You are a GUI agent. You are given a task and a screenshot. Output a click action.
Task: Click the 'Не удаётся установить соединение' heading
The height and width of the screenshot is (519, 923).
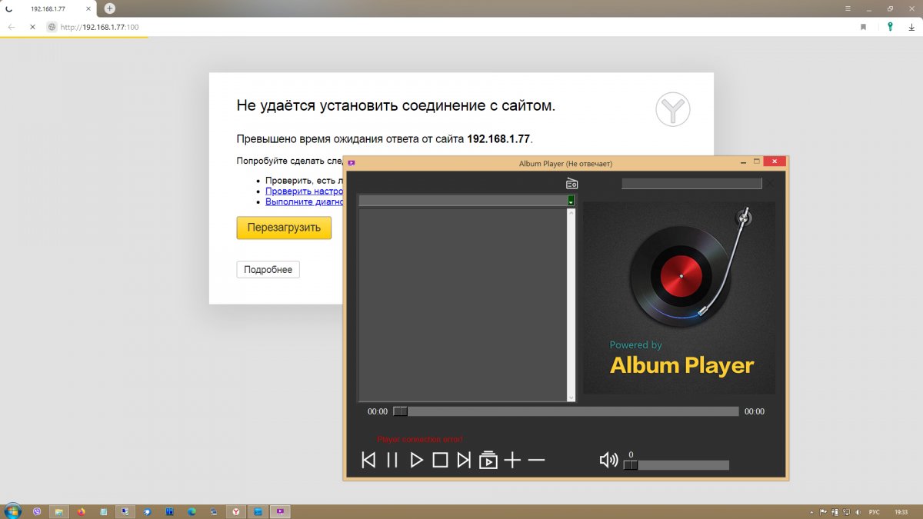pyautogui.click(x=395, y=106)
